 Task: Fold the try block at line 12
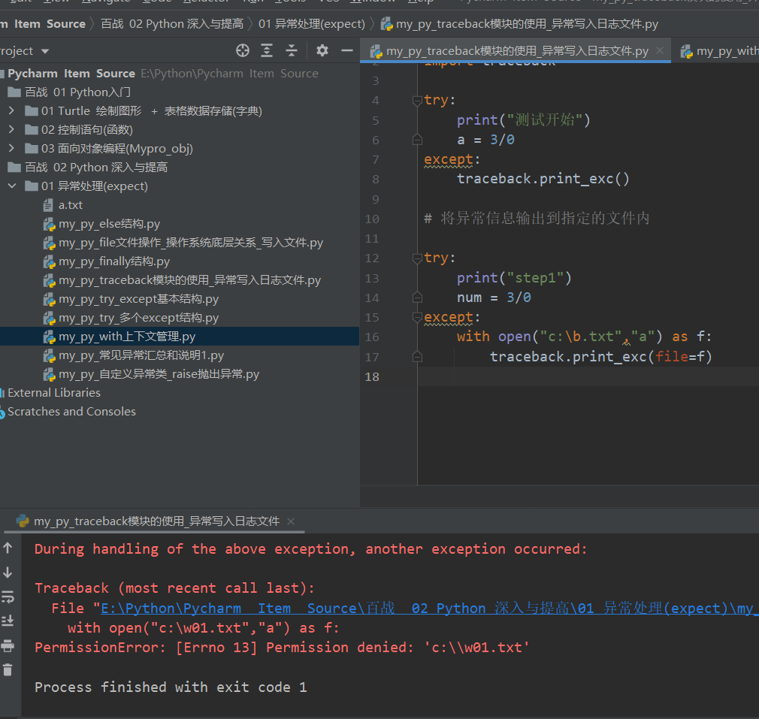417,258
